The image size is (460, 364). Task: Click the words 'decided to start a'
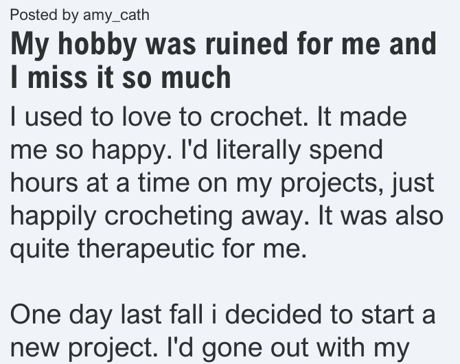330,315
